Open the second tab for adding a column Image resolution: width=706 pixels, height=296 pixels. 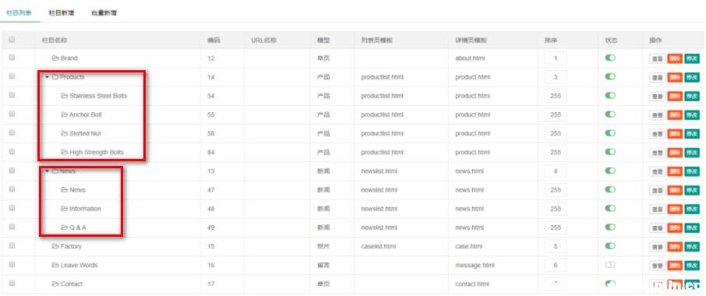62,13
